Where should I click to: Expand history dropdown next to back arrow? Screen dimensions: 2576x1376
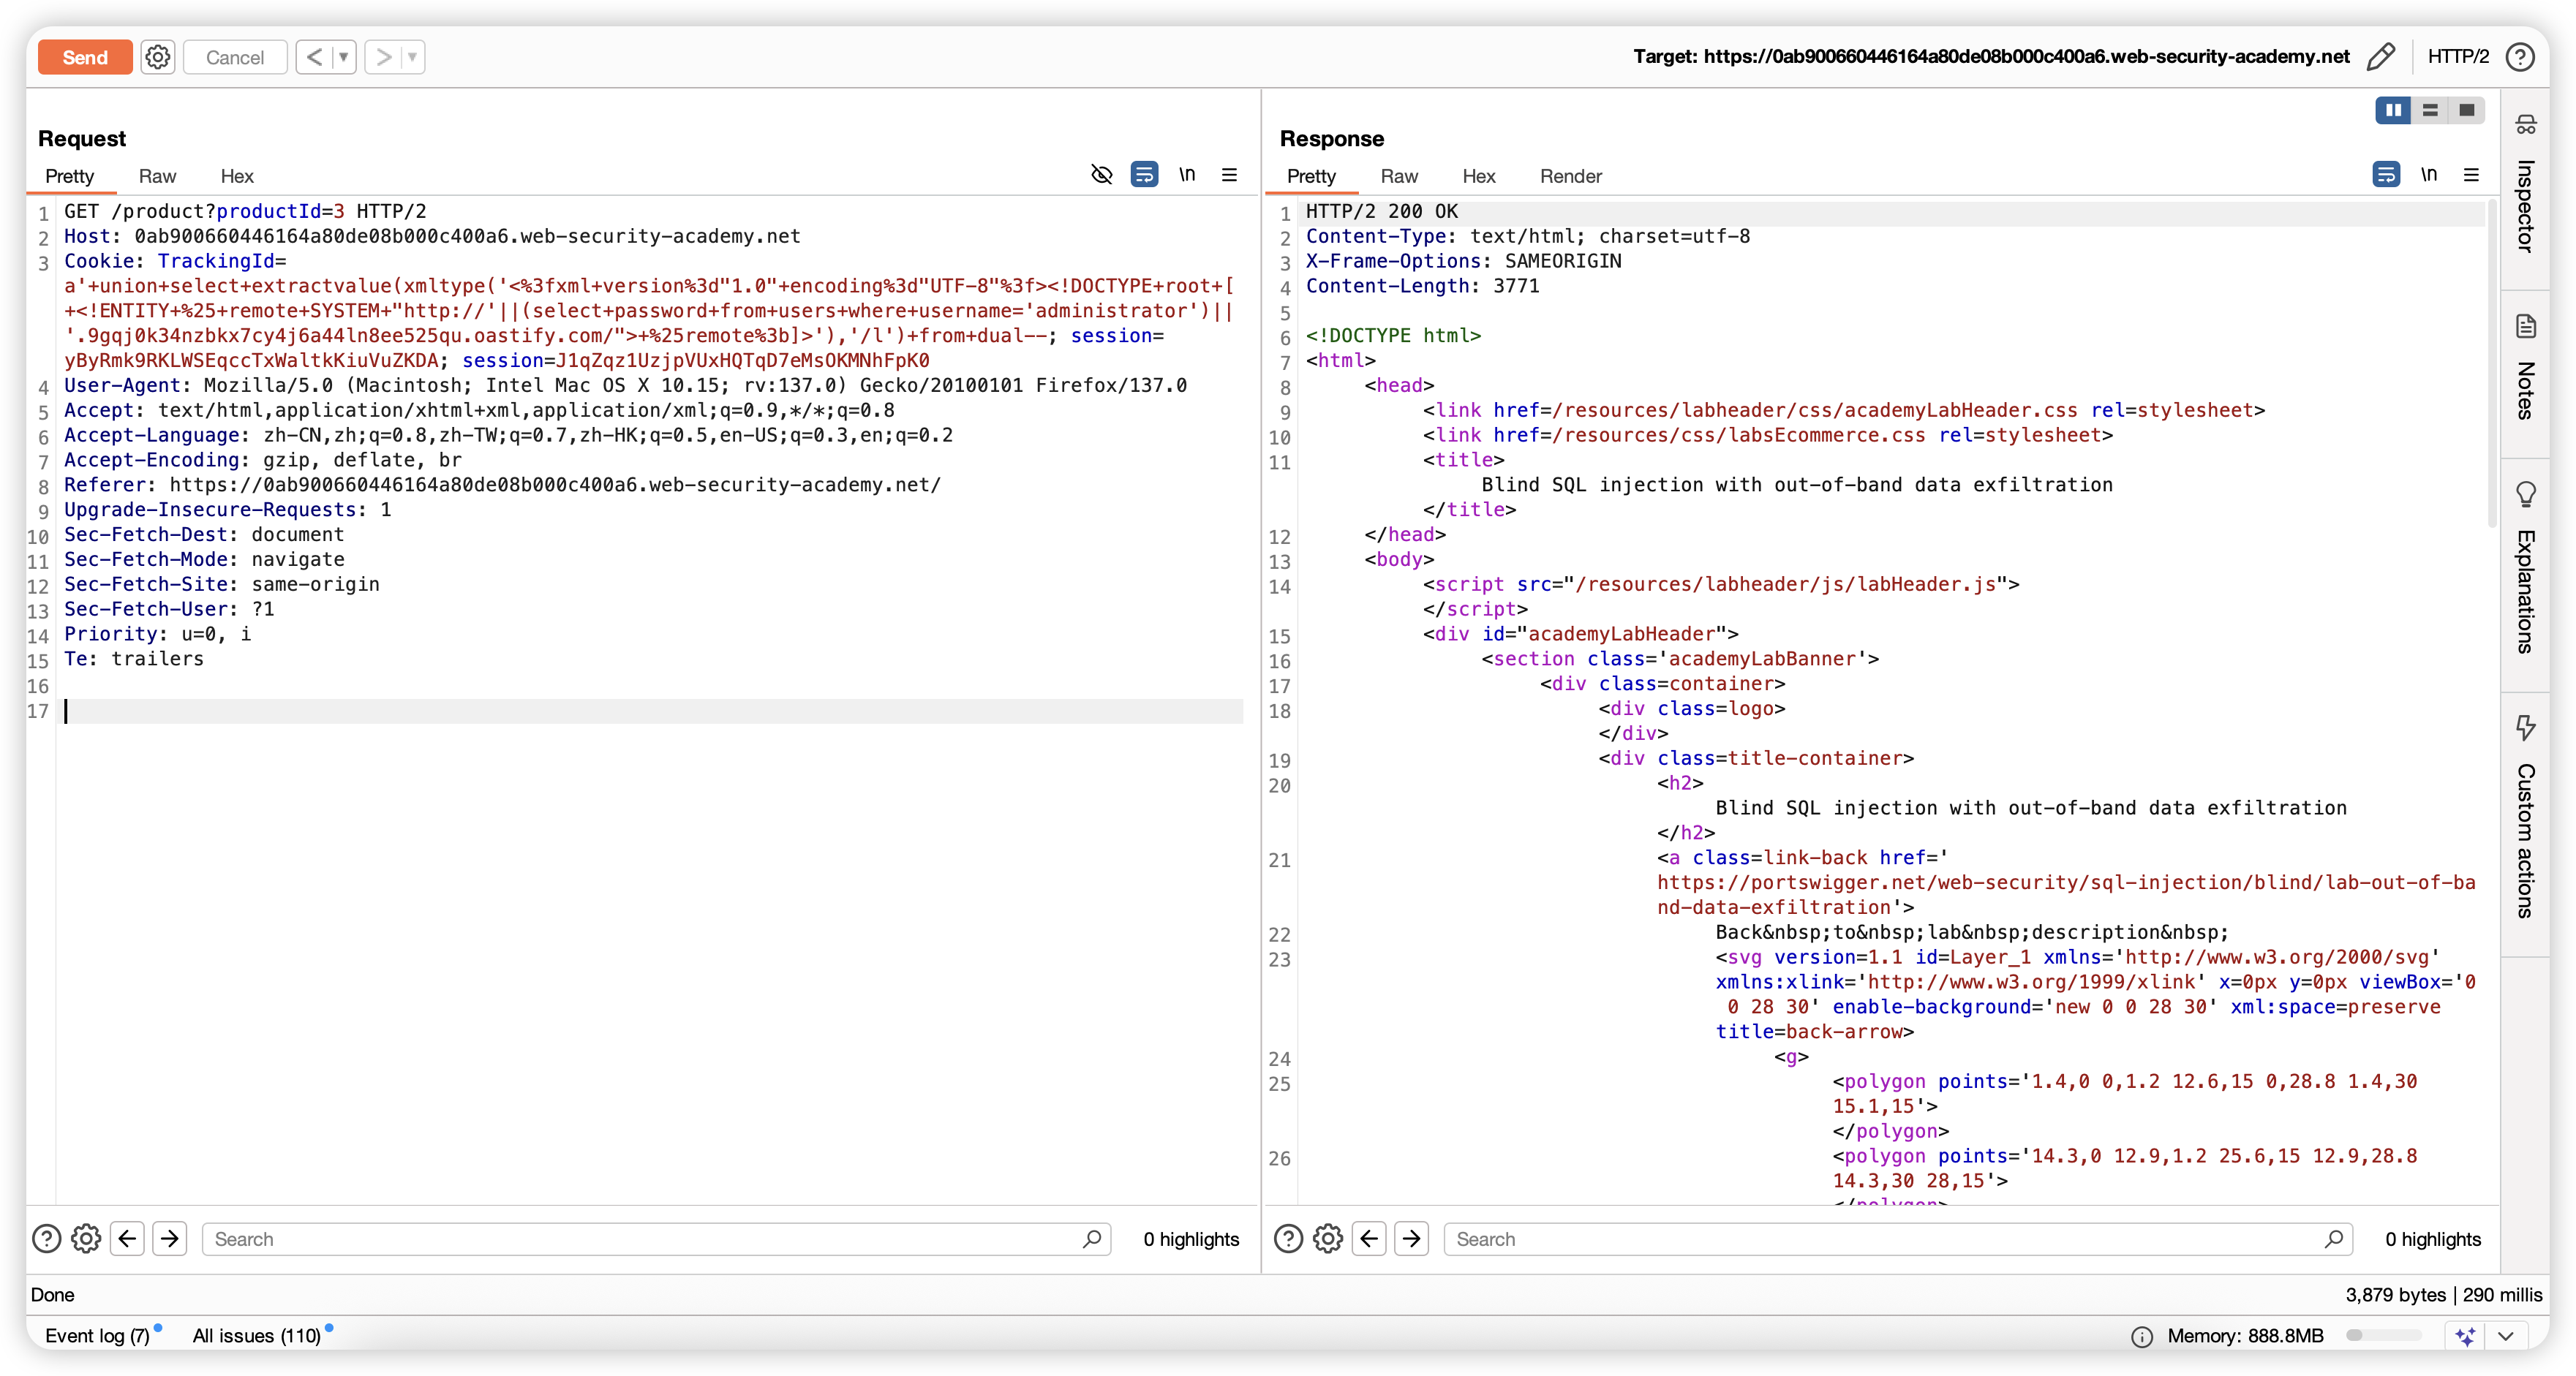(x=344, y=57)
